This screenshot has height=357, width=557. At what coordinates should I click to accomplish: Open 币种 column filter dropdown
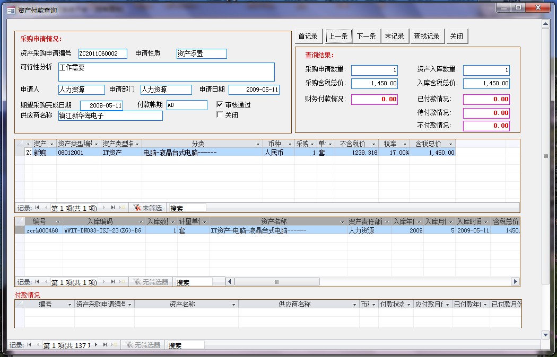[x=290, y=144]
